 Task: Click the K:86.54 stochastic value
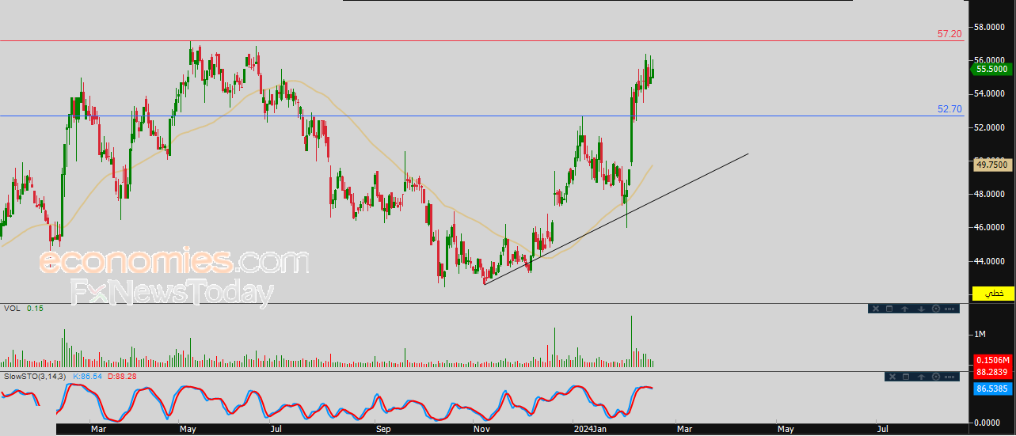click(x=89, y=376)
